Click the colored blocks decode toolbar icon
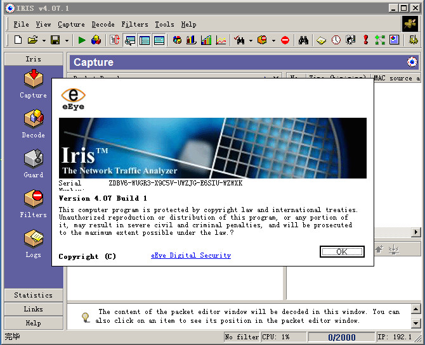The height and width of the screenshot is (345, 425). (96, 40)
